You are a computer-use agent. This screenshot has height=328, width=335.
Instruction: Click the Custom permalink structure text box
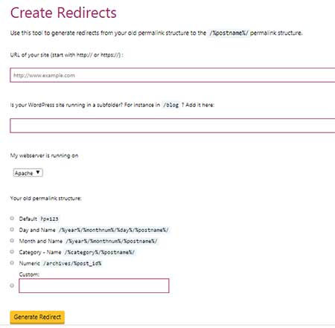coord(94,286)
